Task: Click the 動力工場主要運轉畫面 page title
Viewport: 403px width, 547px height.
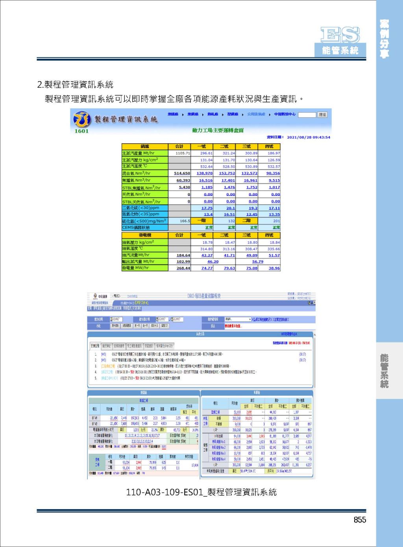Action: tap(218, 130)
